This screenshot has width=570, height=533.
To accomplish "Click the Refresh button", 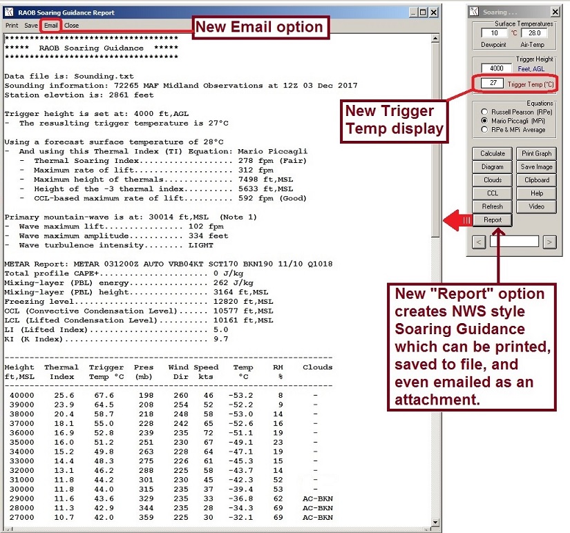I will (x=492, y=206).
